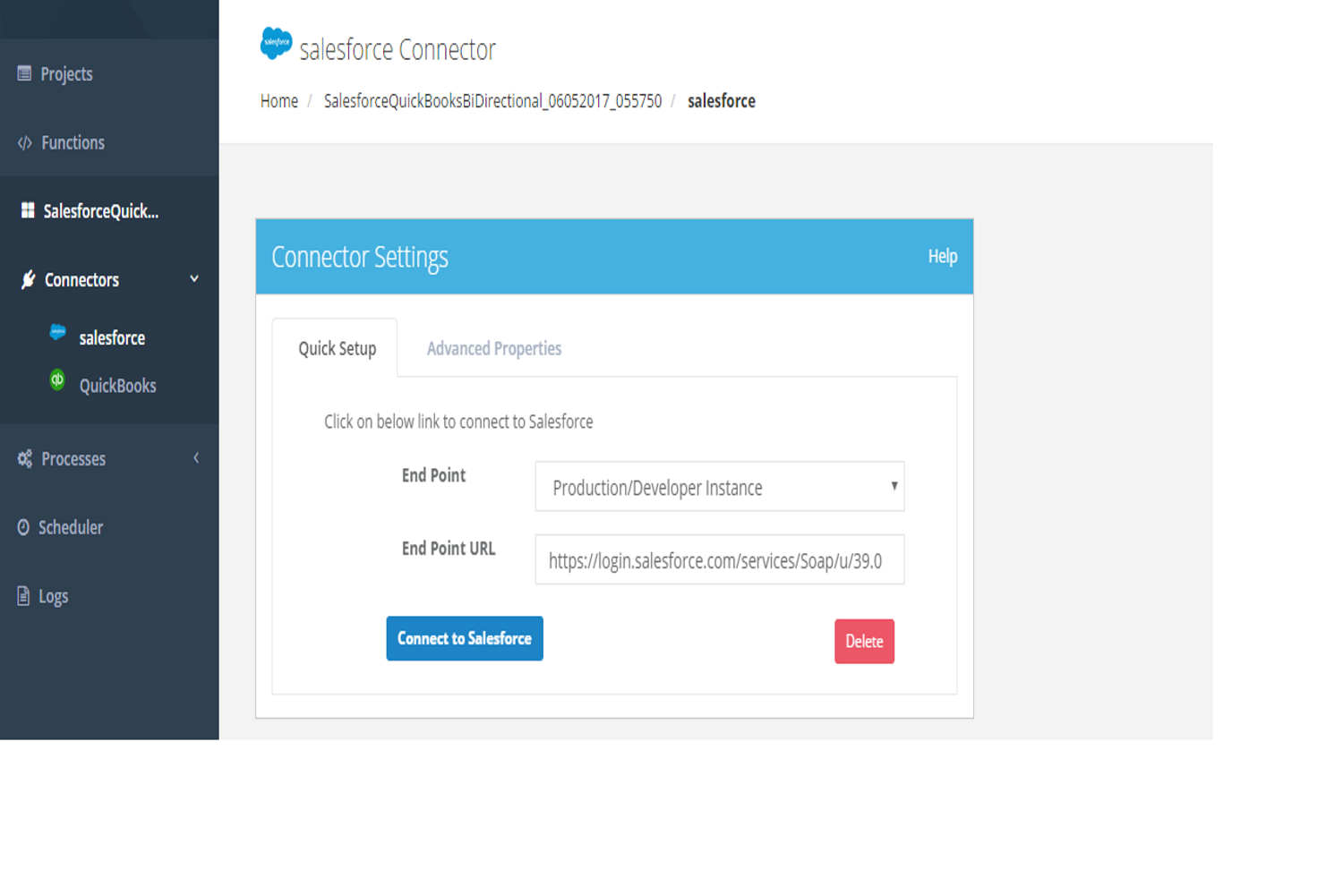
Task: Go to the Home breadcrumb link
Action: coord(278,101)
